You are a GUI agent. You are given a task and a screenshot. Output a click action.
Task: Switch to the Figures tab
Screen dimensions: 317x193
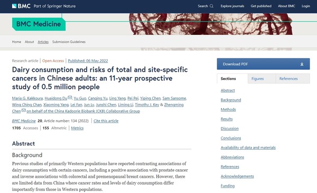[x=262, y=79]
